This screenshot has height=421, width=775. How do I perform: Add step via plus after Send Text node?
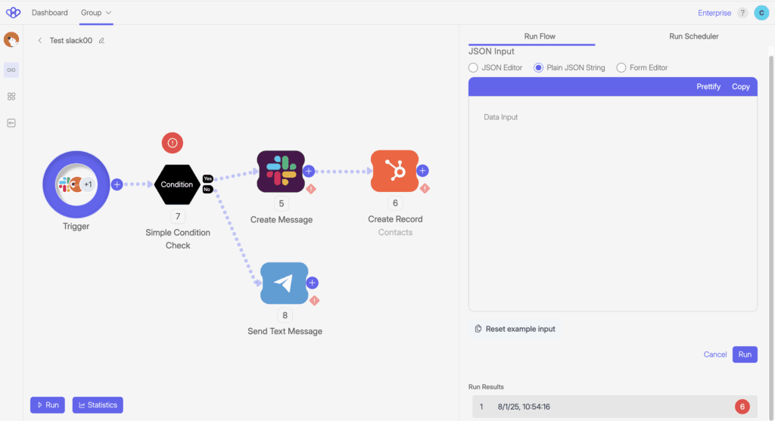coord(313,283)
